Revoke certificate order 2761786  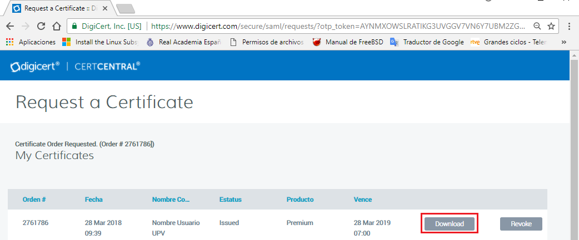pos(521,224)
